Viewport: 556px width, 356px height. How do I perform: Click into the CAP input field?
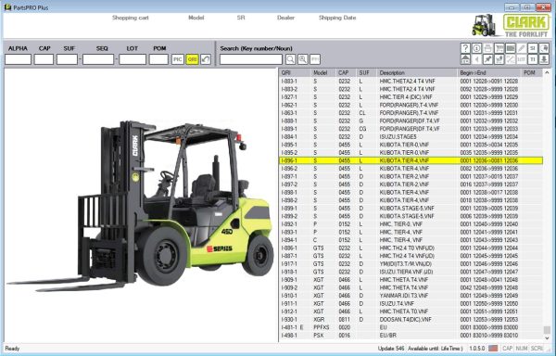pos(44,59)
